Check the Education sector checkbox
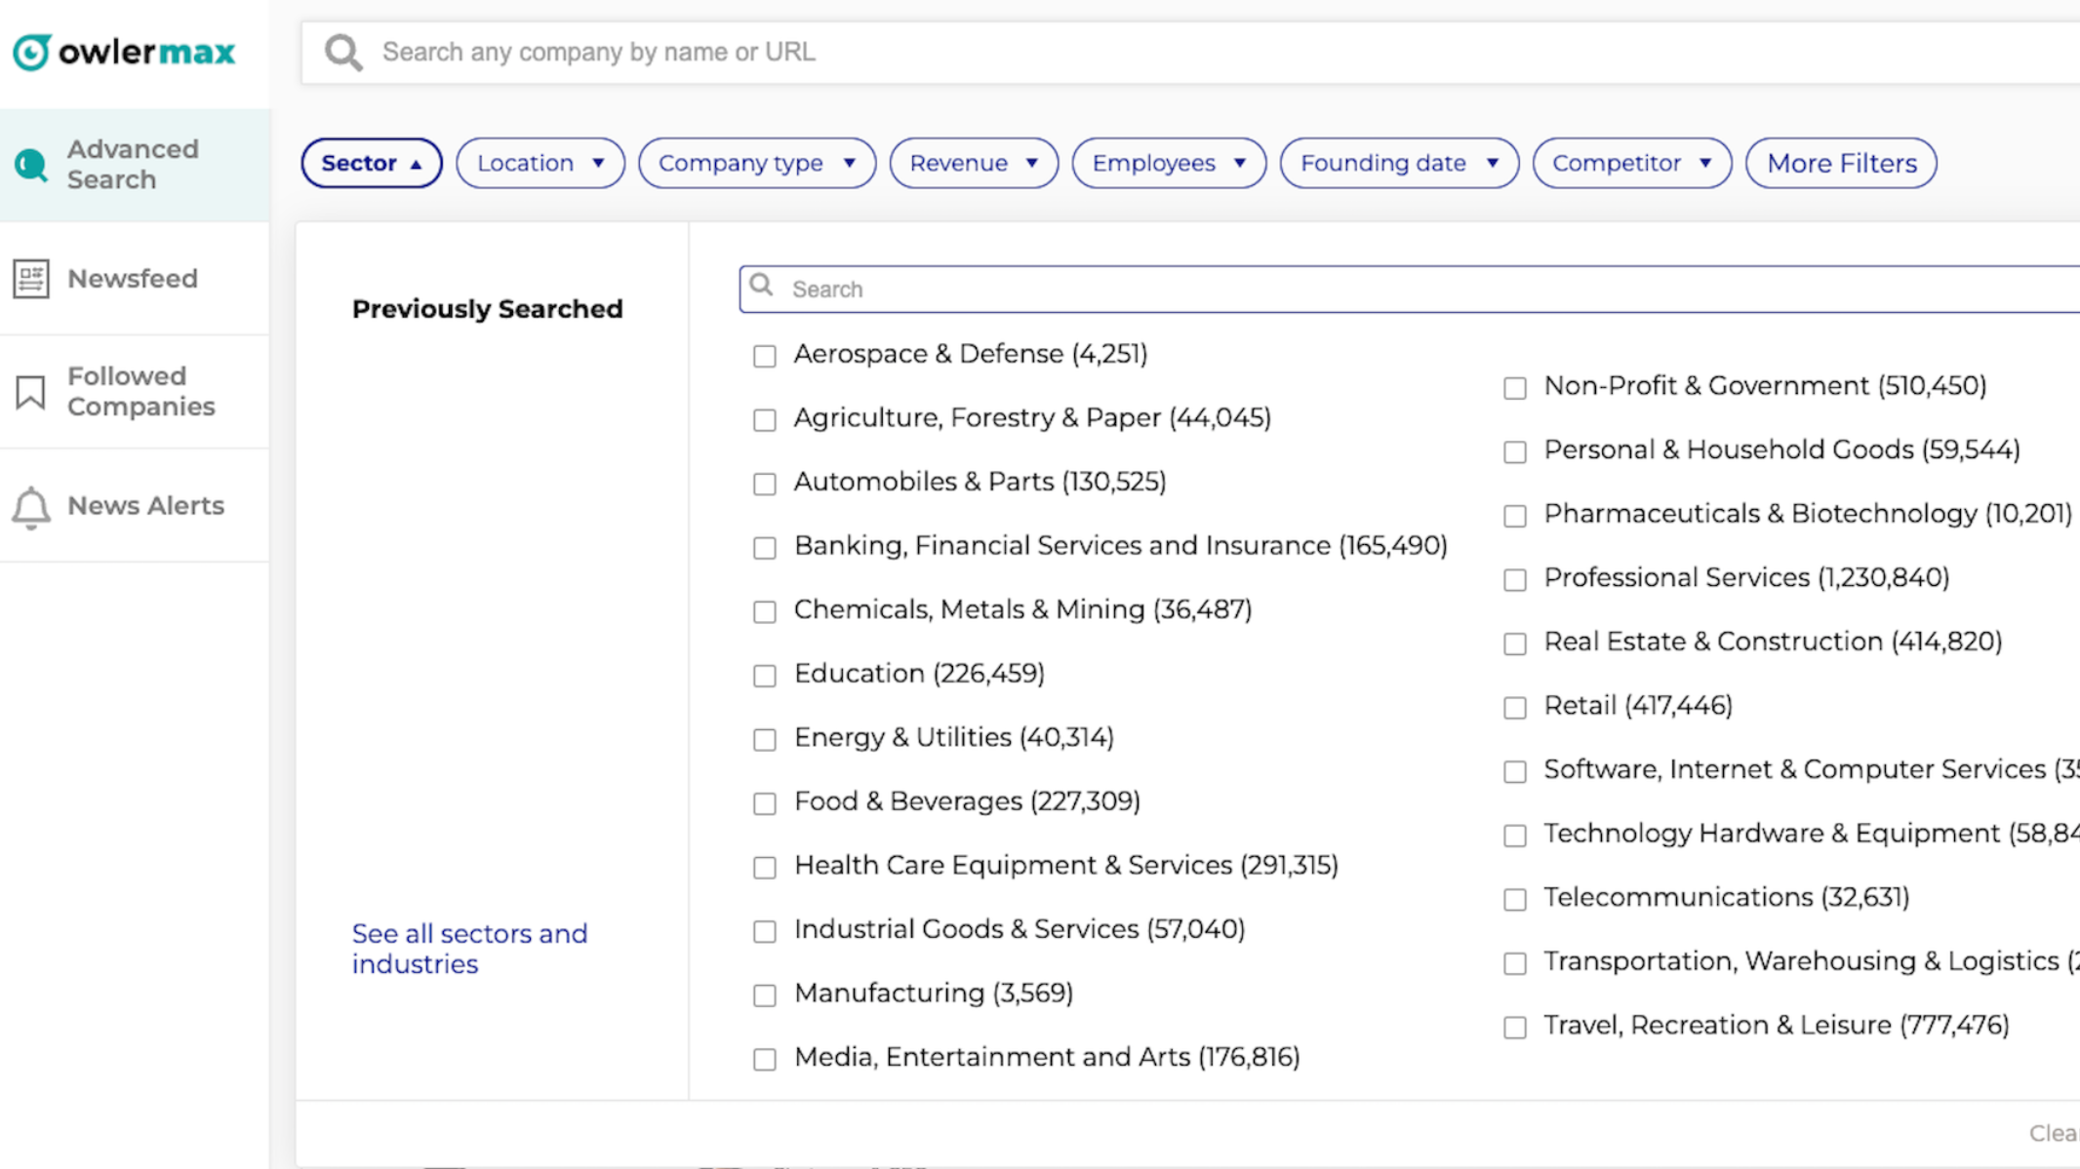The width and height of the screenshot is (2080, 1169). [765, 676]
